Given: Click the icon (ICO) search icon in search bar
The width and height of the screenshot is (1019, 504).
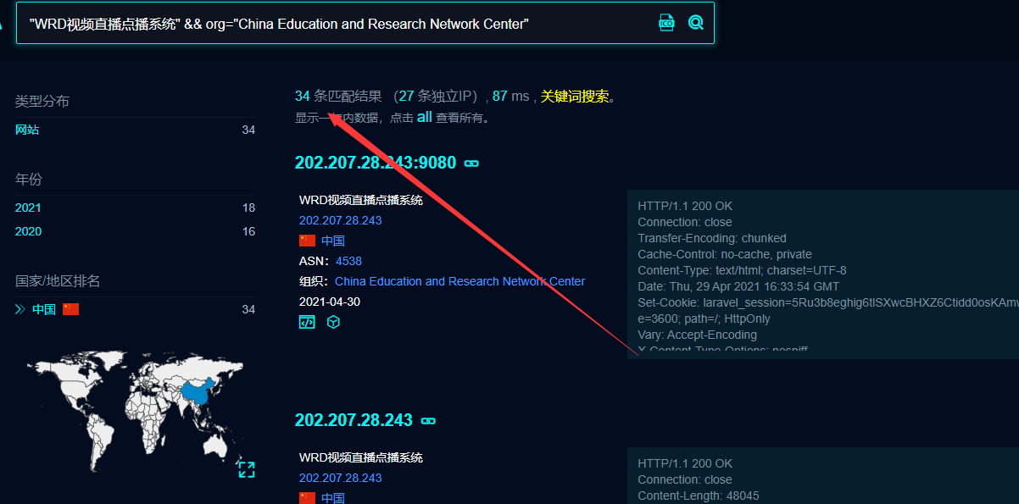Looking at the screenshot, I should pos(667,23).
